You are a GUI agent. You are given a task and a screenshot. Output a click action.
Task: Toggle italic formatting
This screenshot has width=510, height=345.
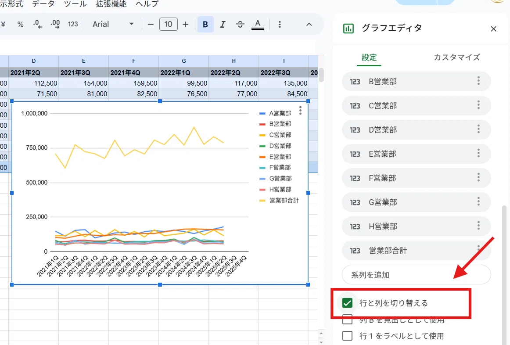223,25
